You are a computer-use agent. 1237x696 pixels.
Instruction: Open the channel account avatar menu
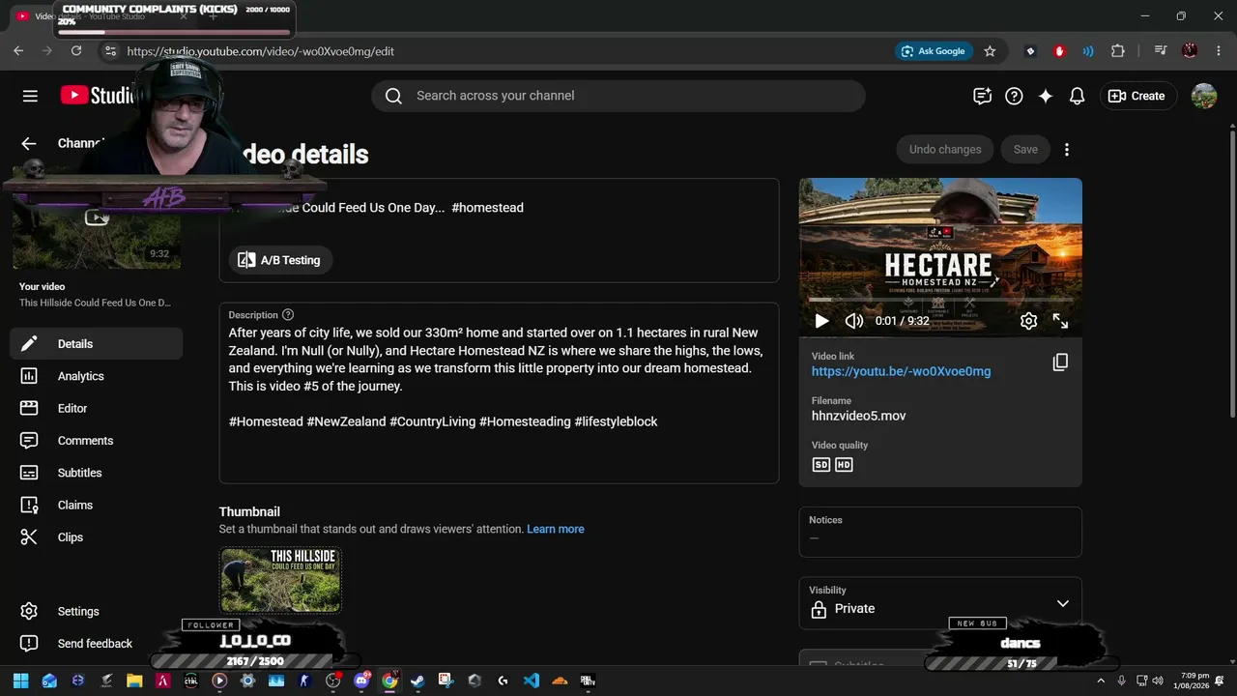[1204, 96]
